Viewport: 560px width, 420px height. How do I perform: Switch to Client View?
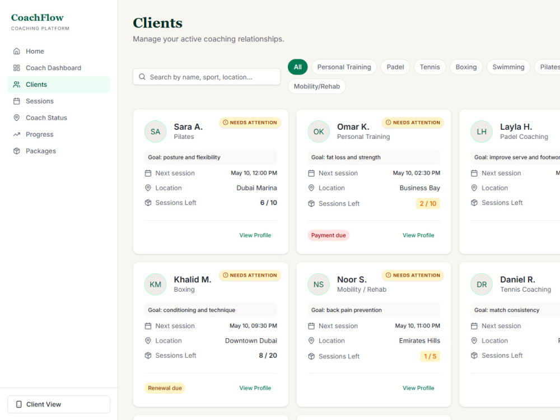click(59, 404)
